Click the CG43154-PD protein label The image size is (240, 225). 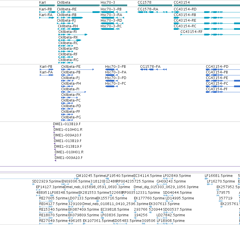tap(217, 67)
